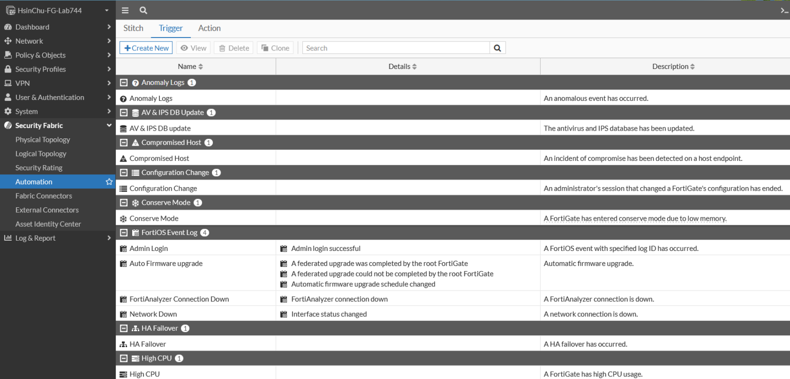Image resolution: width=790 pixels, height=379 pixels.
Task: Click the Policy & Objects icon
Action: 8,55
